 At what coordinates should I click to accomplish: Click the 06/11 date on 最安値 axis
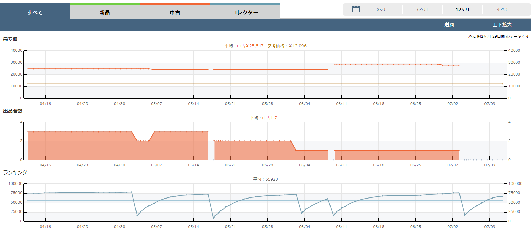point(341,104)
